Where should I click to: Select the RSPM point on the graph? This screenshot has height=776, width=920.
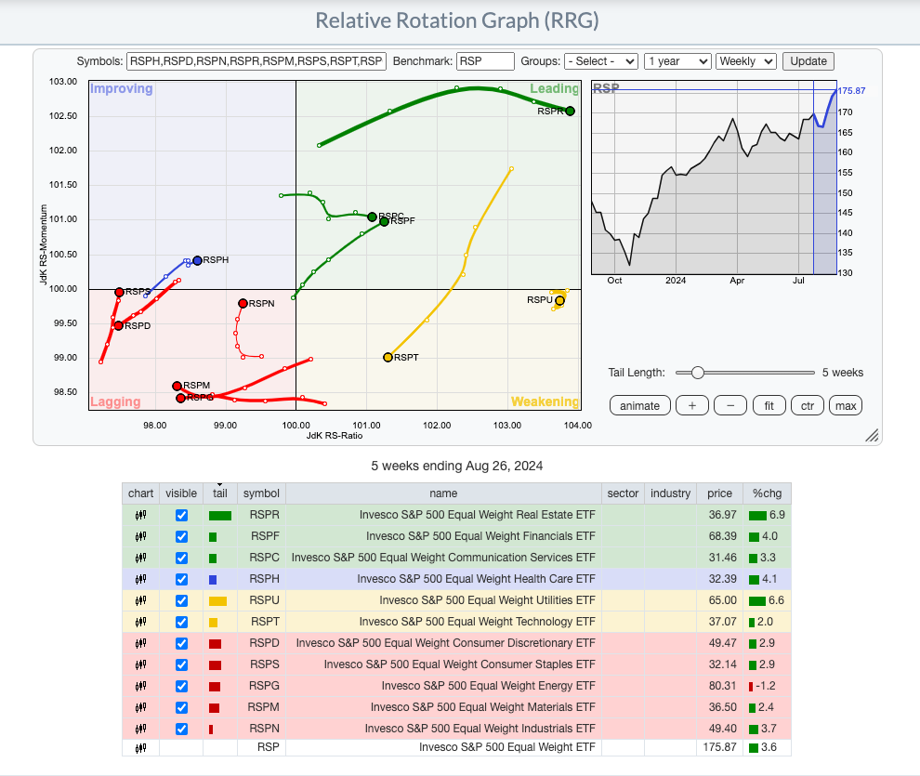pos(177,386)
